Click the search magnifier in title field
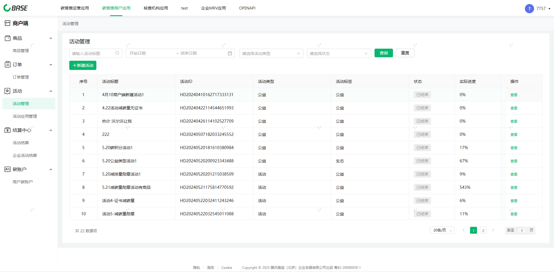554x272 pixels. tap(117, 53)
